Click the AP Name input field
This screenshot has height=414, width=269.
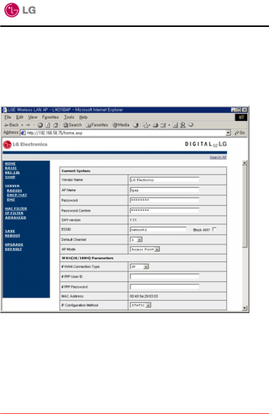point(165,190)
